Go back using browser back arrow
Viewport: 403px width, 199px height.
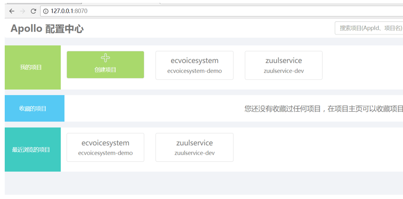pyautogui.click(x=12, y=11)
